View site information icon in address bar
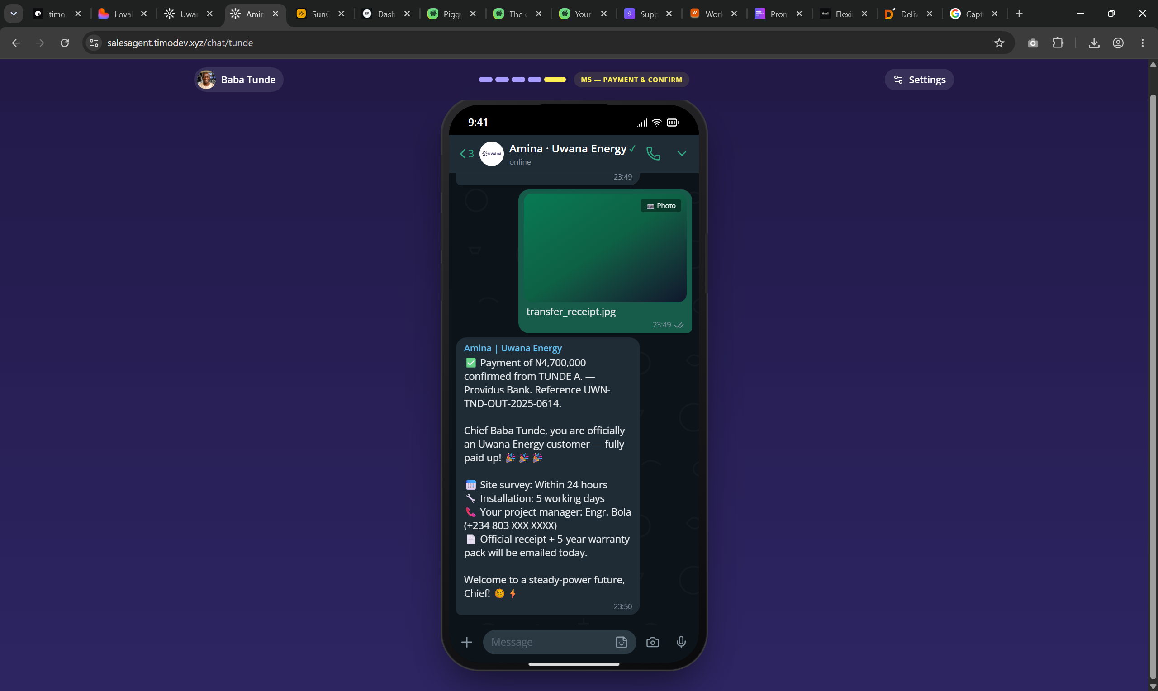The width and height of the screenshot is (1158, 691). 94,43
